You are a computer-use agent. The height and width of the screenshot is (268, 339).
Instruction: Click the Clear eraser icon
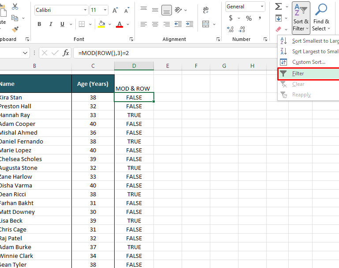[x=279, y=29]
